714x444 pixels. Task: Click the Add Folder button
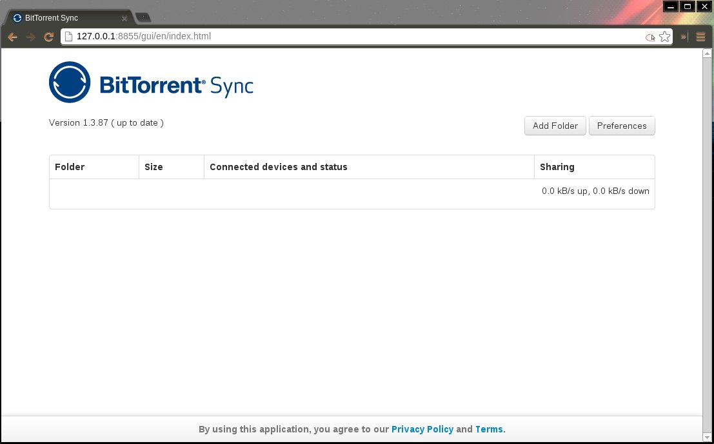tap(555, 126)
